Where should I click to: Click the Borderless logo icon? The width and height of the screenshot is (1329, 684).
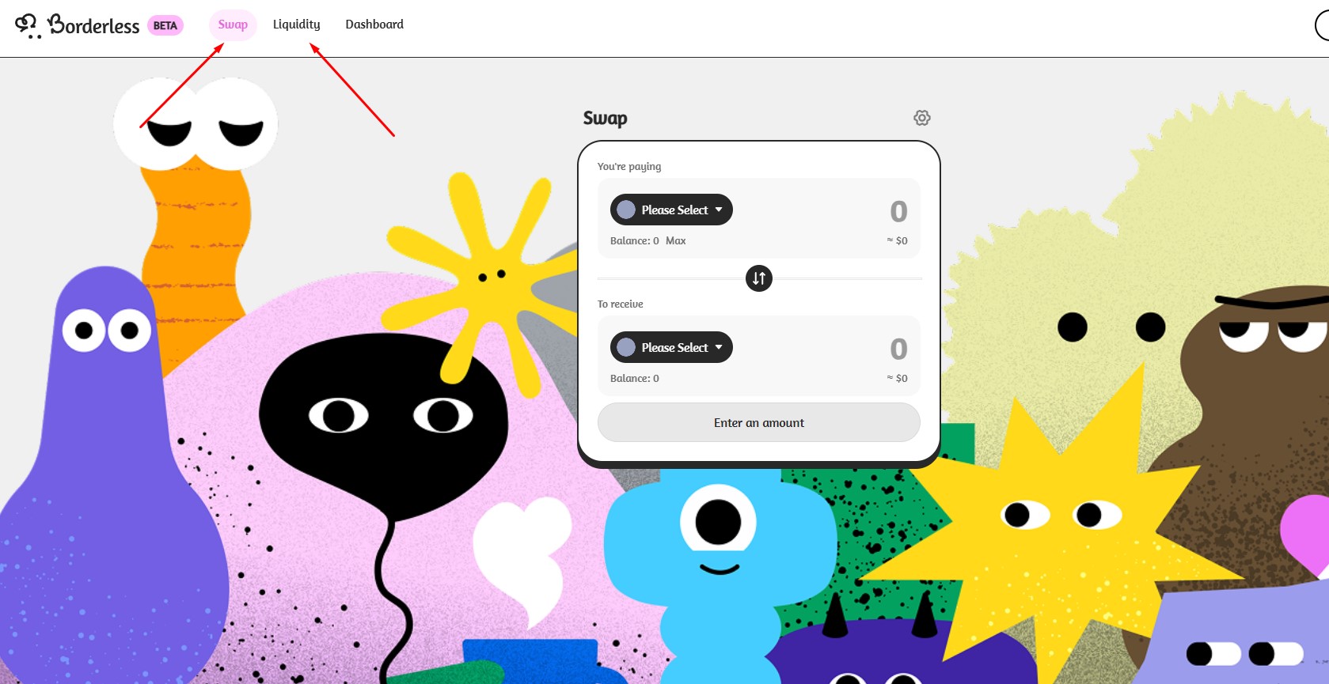point(27,25)
